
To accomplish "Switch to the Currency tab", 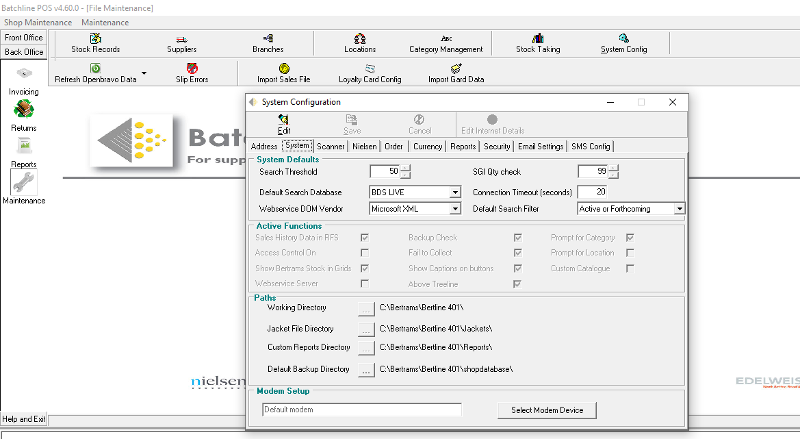I will tap(428, 147).
